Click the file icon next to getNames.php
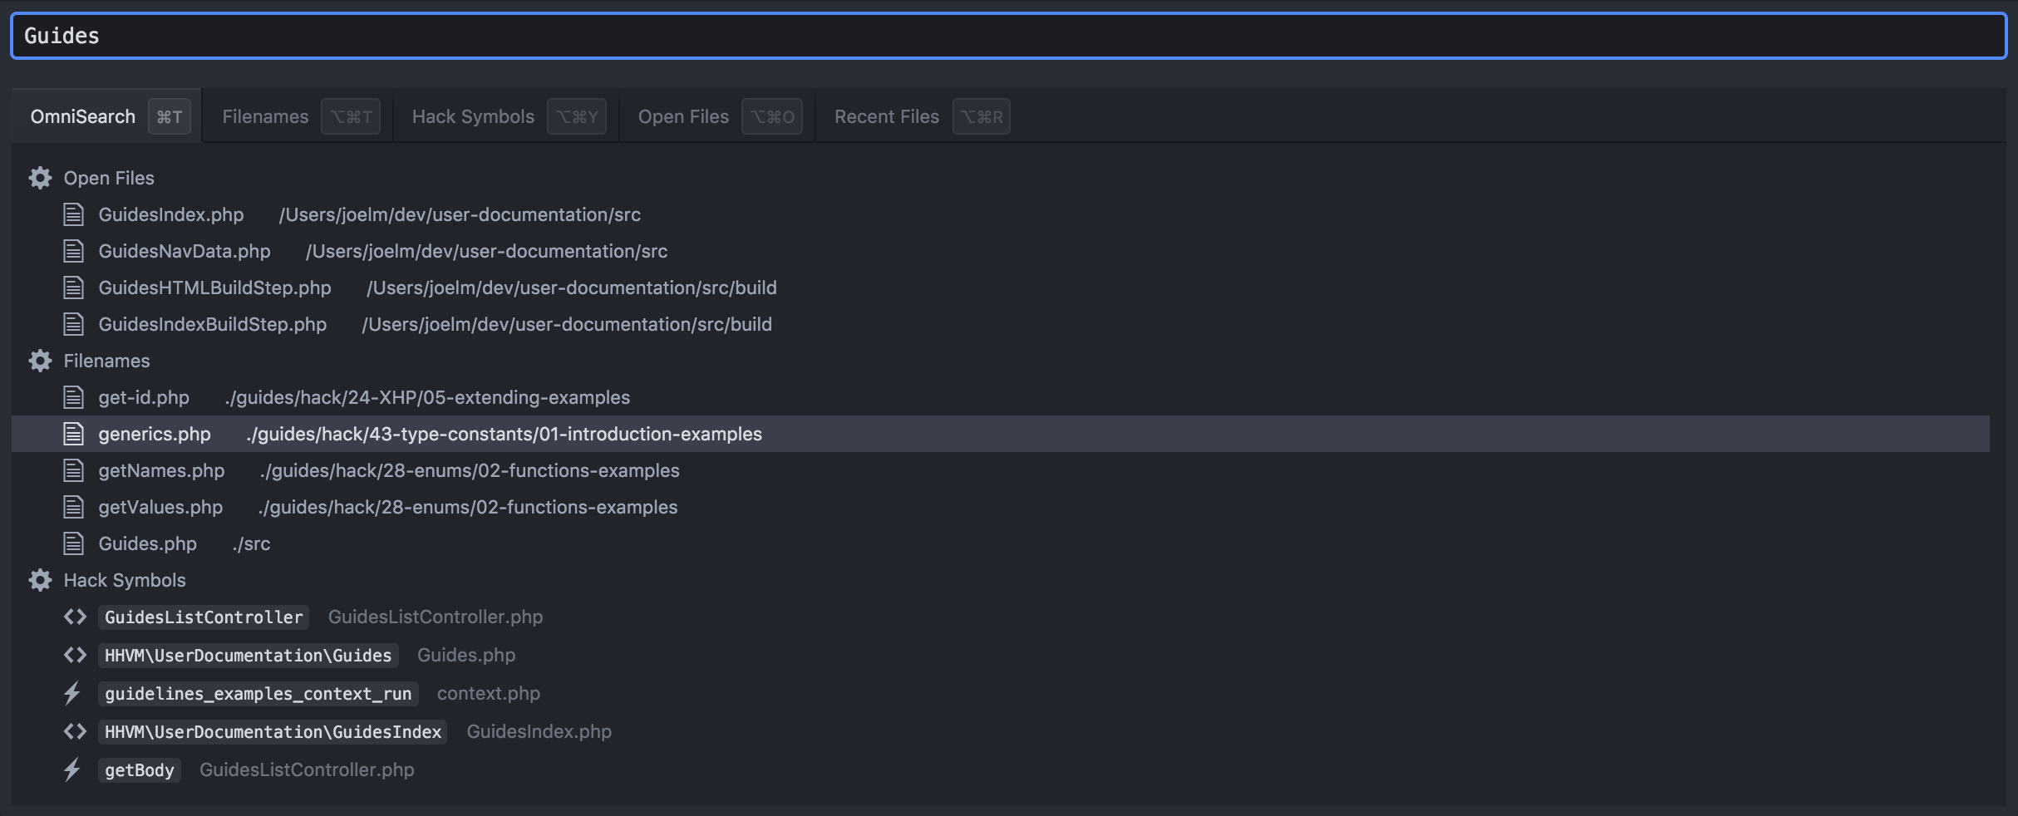Viewport: 2018px width, 816px height. click(74, 470)
